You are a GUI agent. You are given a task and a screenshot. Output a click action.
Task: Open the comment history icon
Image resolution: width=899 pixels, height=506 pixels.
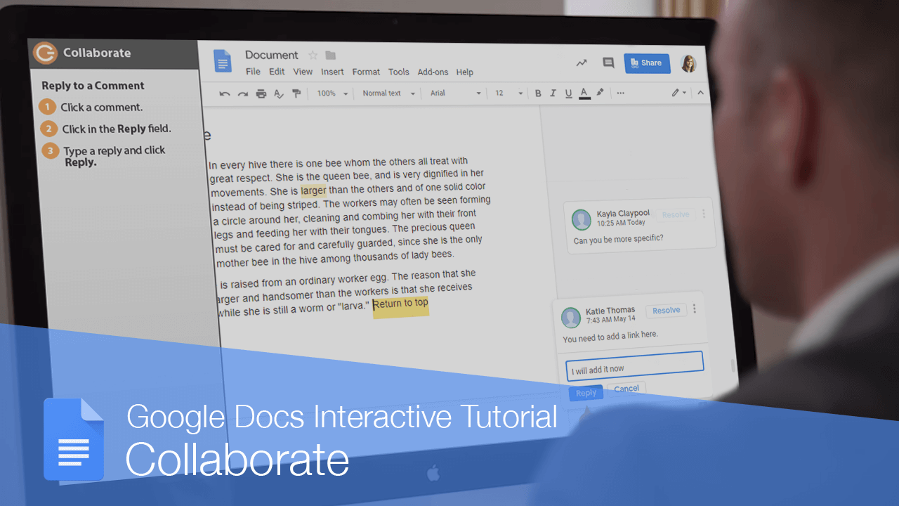(x=608, y=63)
